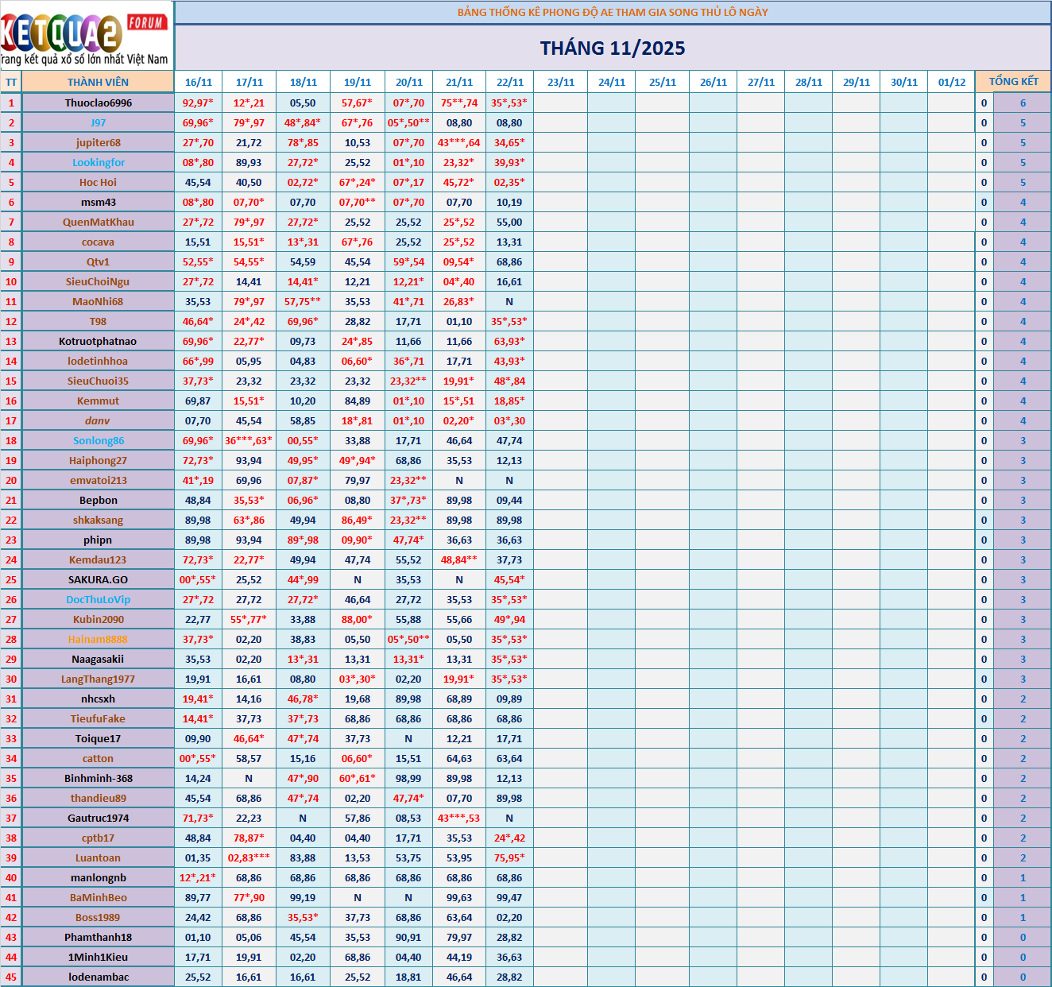Select row number 45 for lodenambac
1052x987 pixels.
(11, 977)
